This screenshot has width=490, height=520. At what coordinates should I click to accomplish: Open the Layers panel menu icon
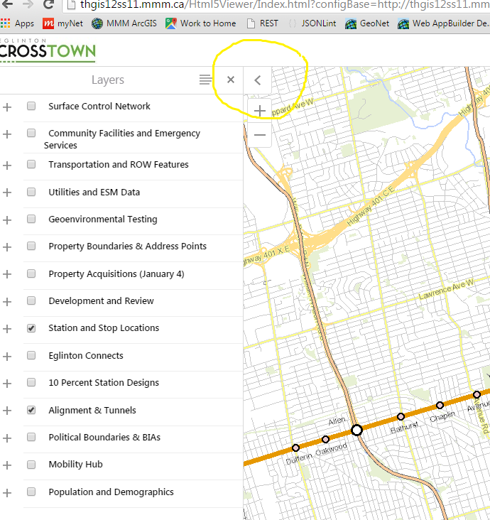205,80
